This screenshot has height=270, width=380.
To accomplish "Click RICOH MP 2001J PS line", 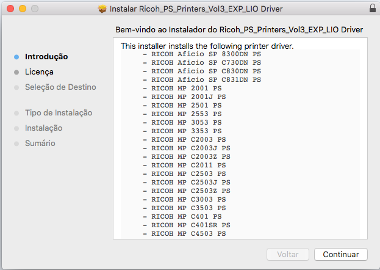I will point(184,97).
